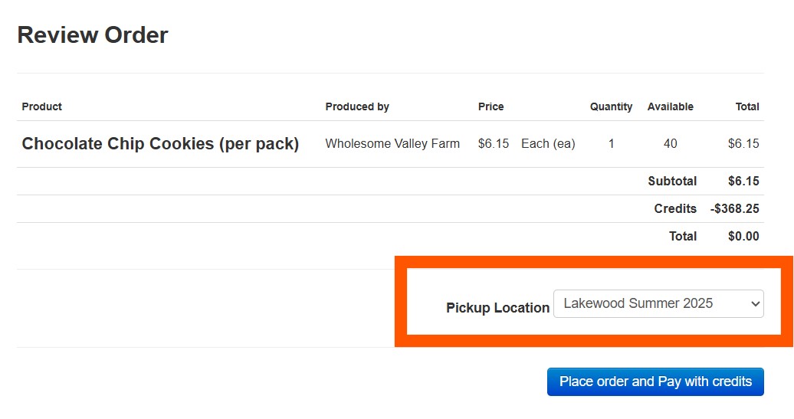Click the Credits amount -$368.25
The image size is (794, 419).
(734, 208)
